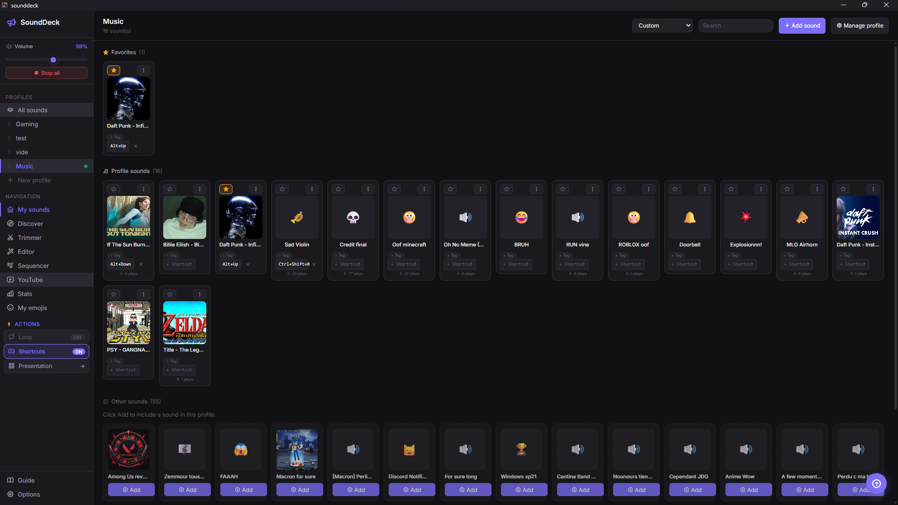The image size is (898, 505).
Task: Click the Volume slider handle
Action: pos(53,60)
